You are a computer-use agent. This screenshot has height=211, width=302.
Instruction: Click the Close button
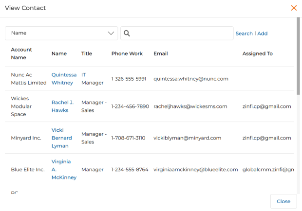tap(283, 201)
